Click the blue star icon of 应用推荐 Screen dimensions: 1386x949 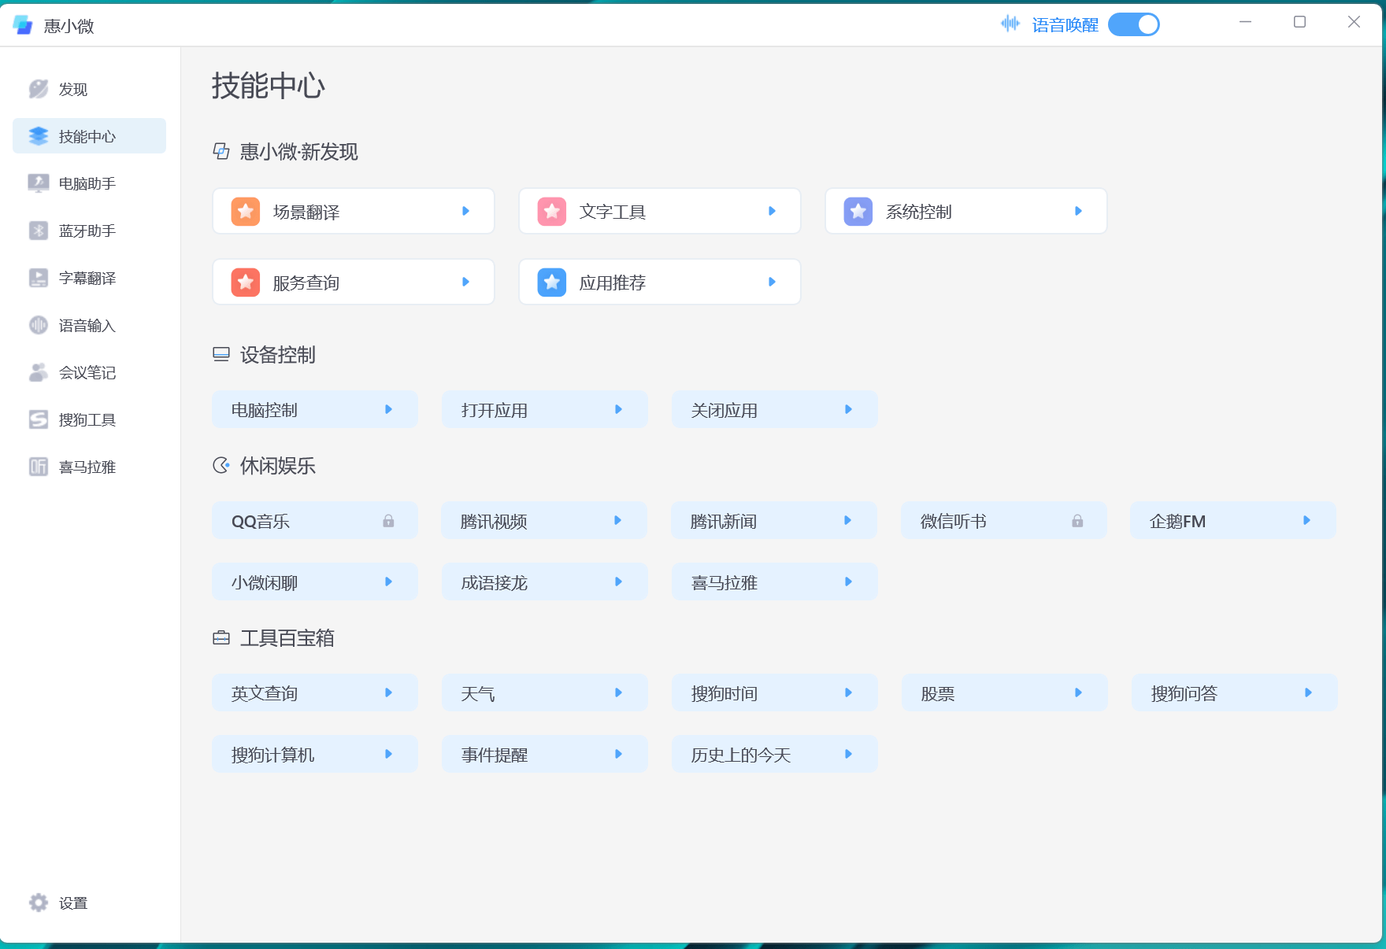point(552,282)
